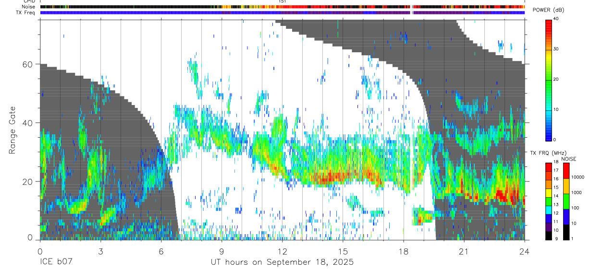
Task: Click the UT hours on September 18, 2025 label
Action: [282, 262]
